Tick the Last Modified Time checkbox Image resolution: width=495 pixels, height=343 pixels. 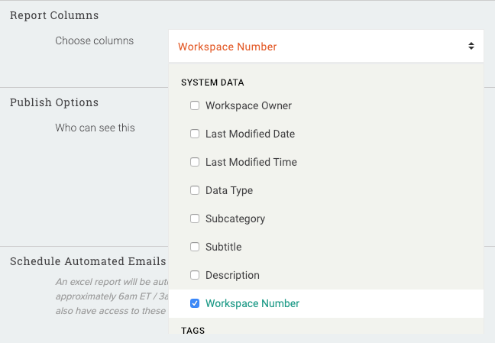(x=195, y=162)
